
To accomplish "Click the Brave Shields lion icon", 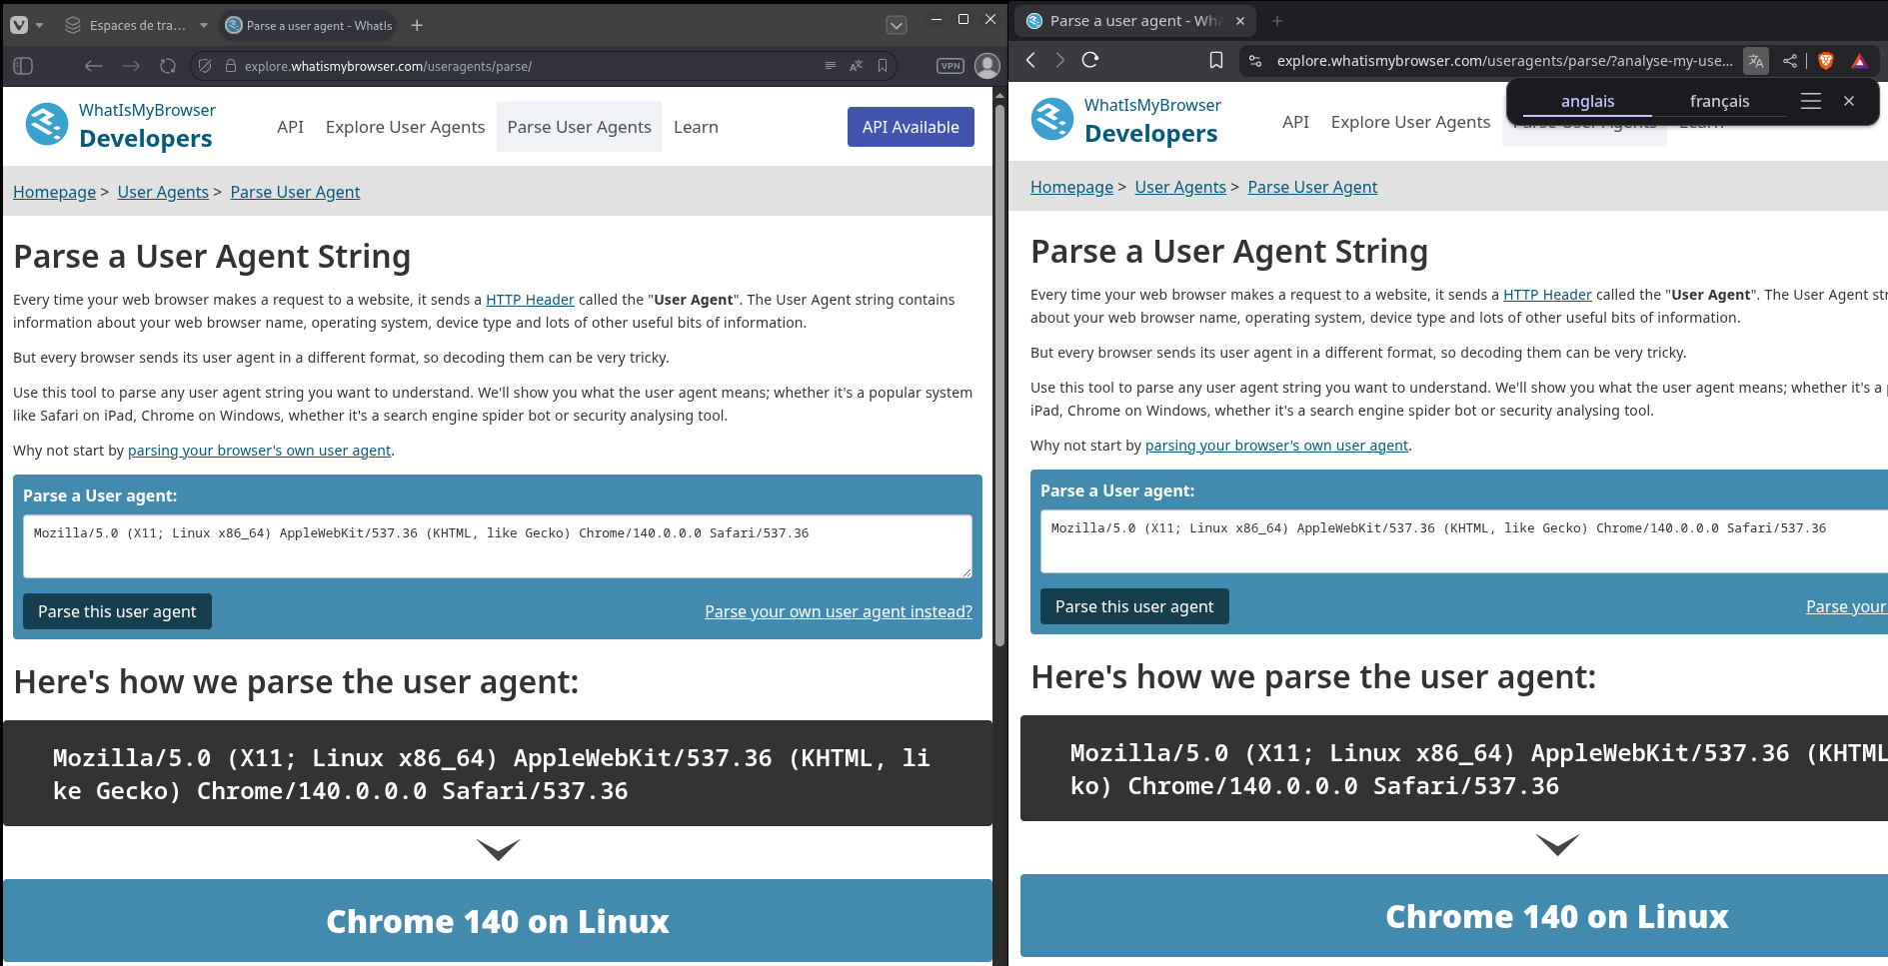I will pyautogui.click(x=1826, y=61).
